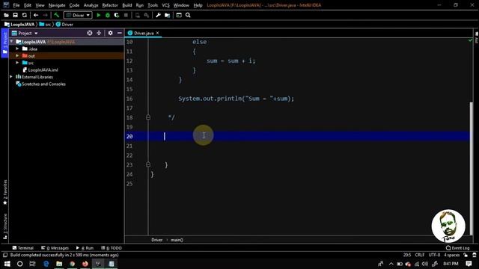Run with coverage shield icon
The image size is (479, 269).
(117, 15)
